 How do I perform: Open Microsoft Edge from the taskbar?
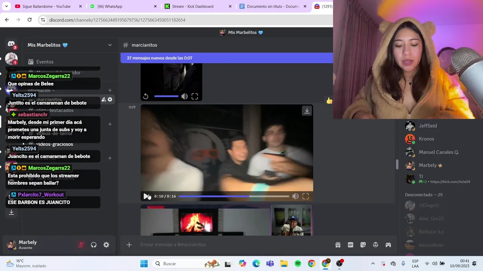(256, 263)
